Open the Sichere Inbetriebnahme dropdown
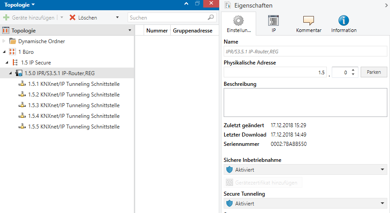Screen dimensions: 390x213 point(305,169)
